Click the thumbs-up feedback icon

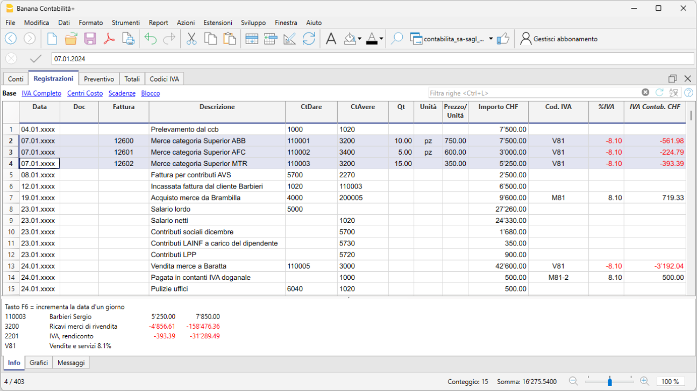coord(503,39)
